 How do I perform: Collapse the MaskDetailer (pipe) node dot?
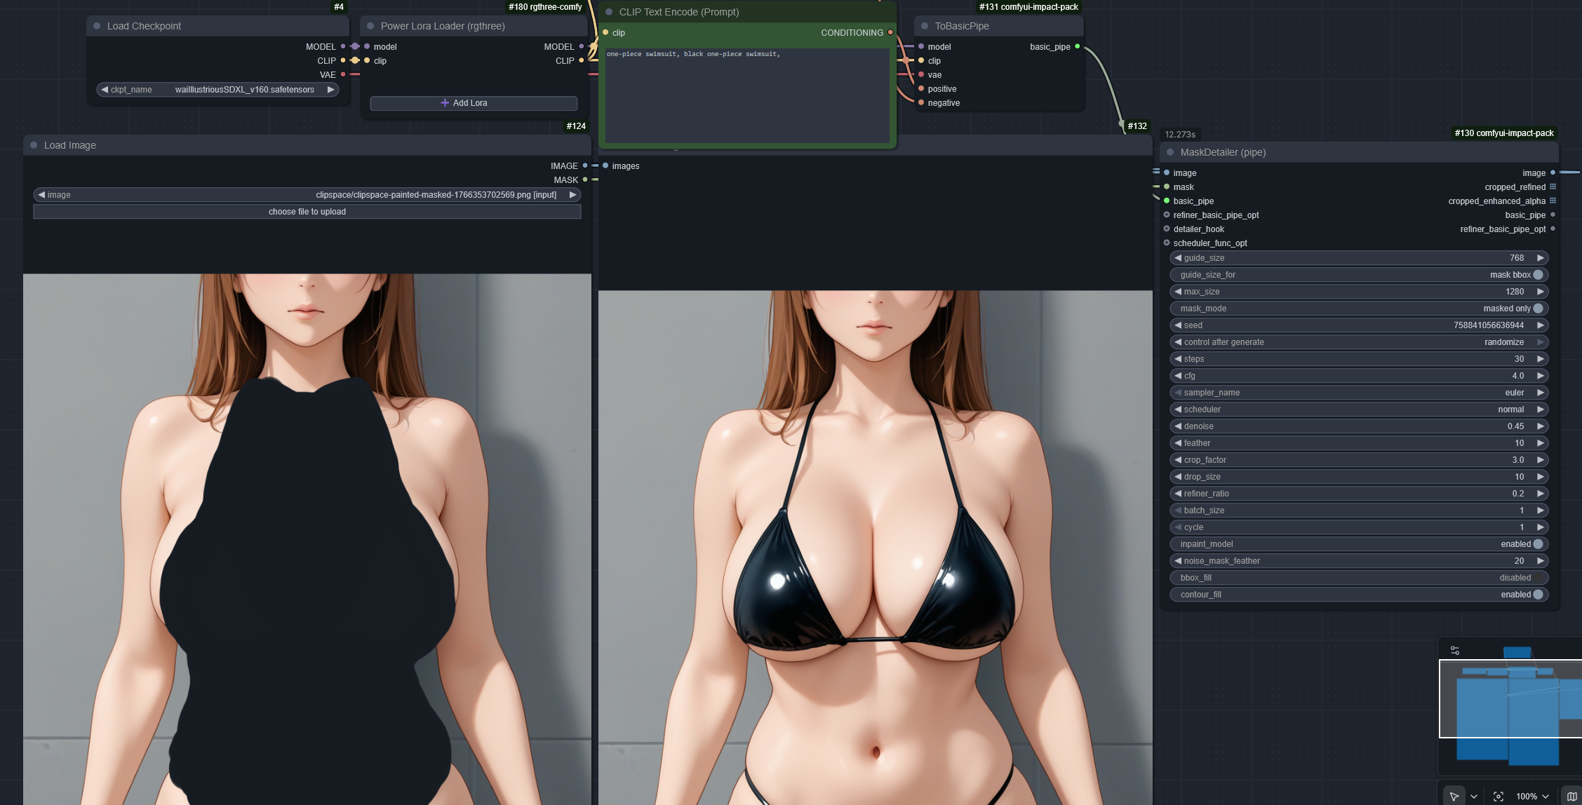tap(1170, 152)
